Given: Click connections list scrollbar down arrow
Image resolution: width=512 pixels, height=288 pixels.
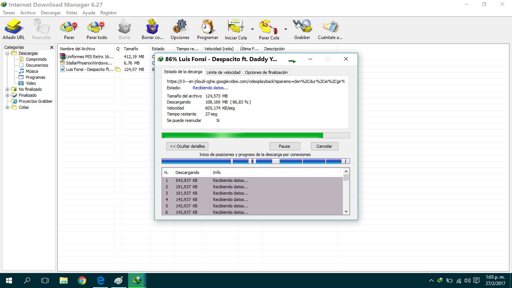Looking at the screenshot, I should point(346,211).
